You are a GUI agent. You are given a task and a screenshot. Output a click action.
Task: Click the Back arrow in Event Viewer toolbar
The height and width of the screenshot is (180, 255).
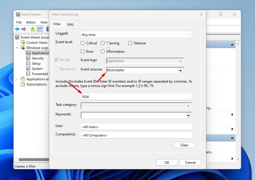click(x=17, y=29)
